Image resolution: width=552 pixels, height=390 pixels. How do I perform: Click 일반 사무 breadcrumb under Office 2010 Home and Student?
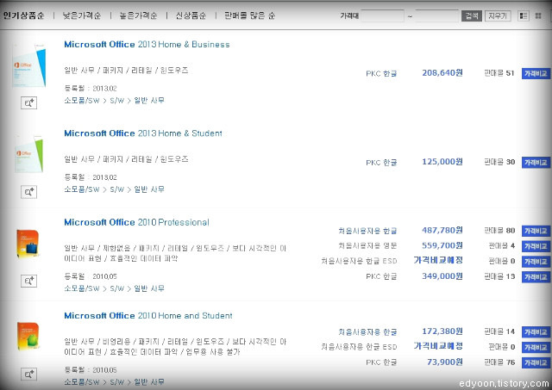pyautogui.click(x=149, y=382)
